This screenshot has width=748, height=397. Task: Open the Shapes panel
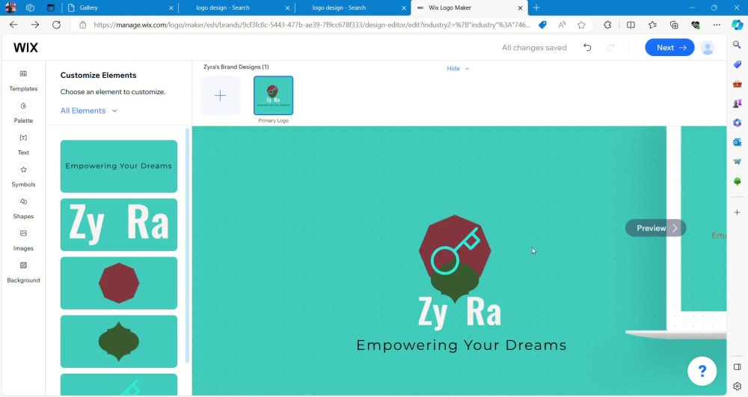[x=23, y=207]
